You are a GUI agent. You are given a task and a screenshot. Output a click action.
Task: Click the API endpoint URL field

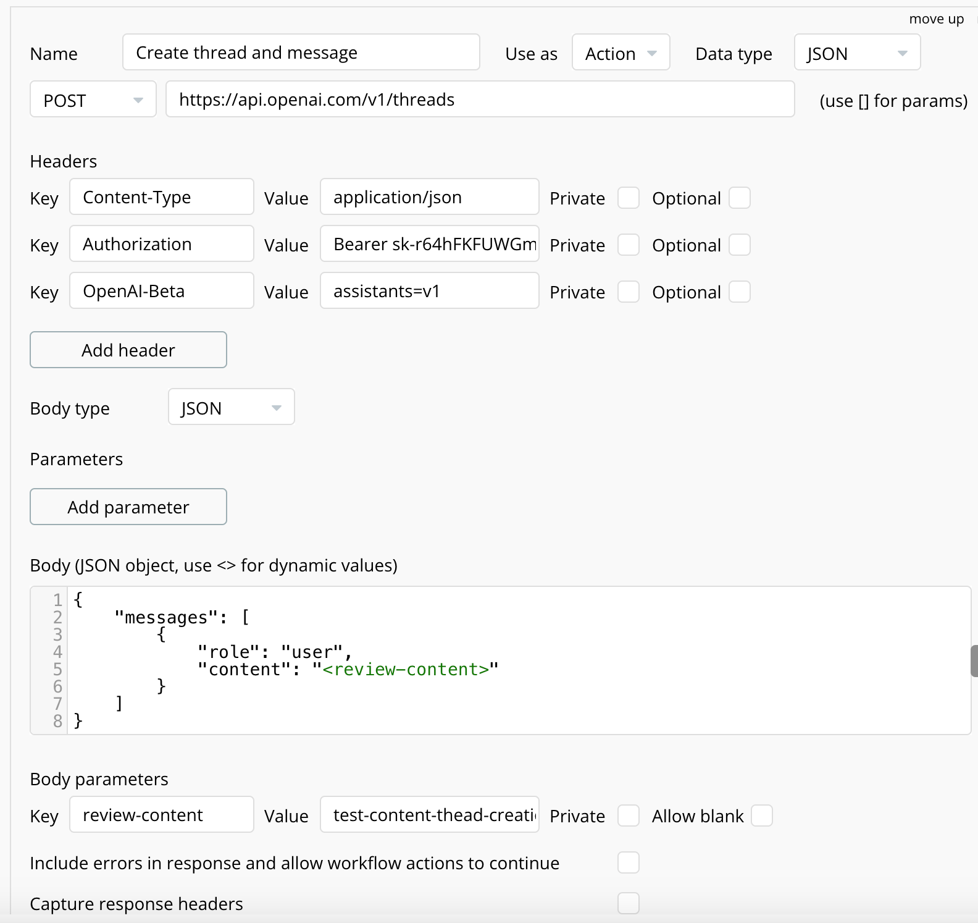[x=480, y=100]
